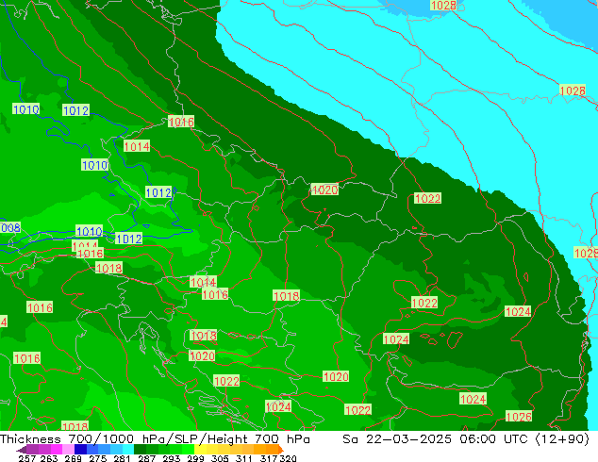Pick the light pink legend swatch
This screenshot has height=462, width=598.
68,450
